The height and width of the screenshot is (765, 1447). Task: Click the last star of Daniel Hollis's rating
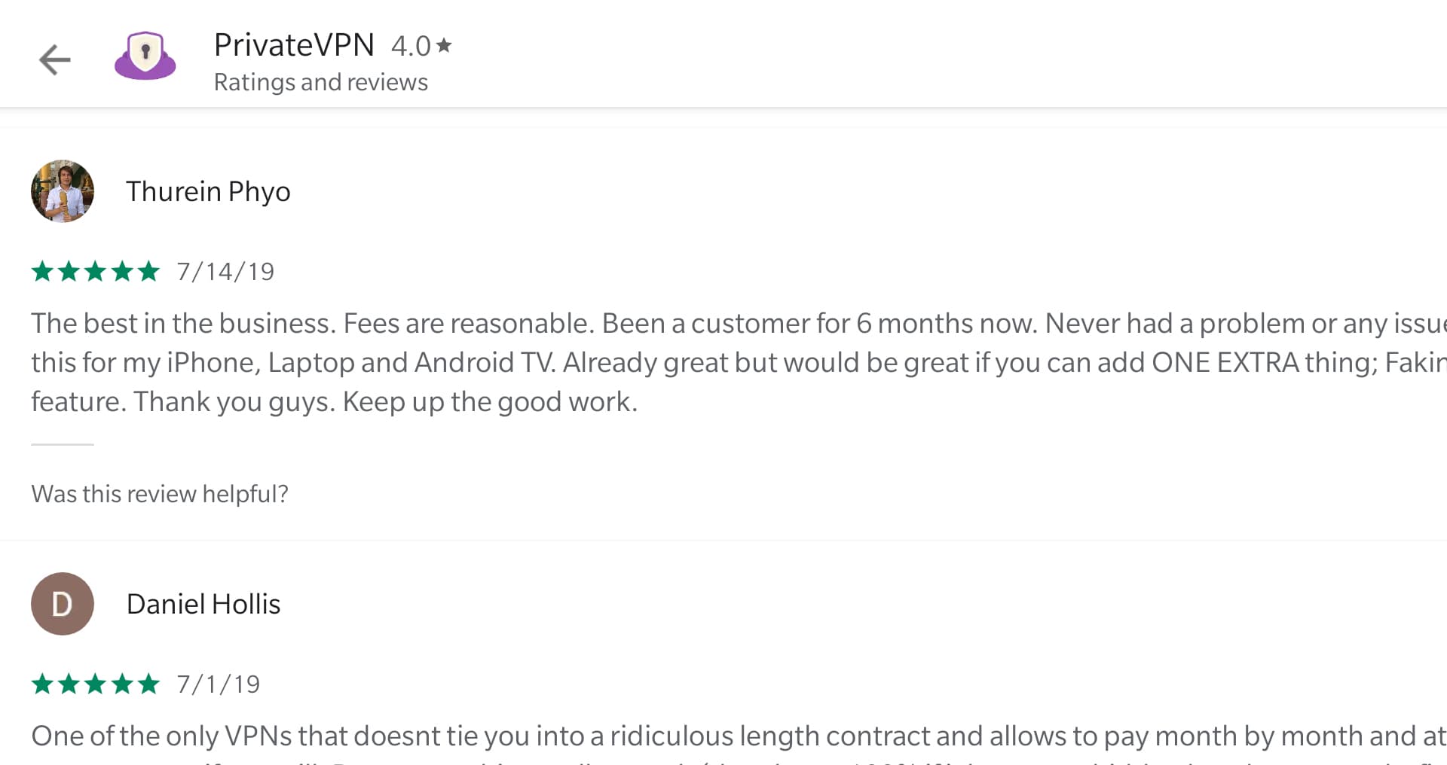(x=149, y=684)
